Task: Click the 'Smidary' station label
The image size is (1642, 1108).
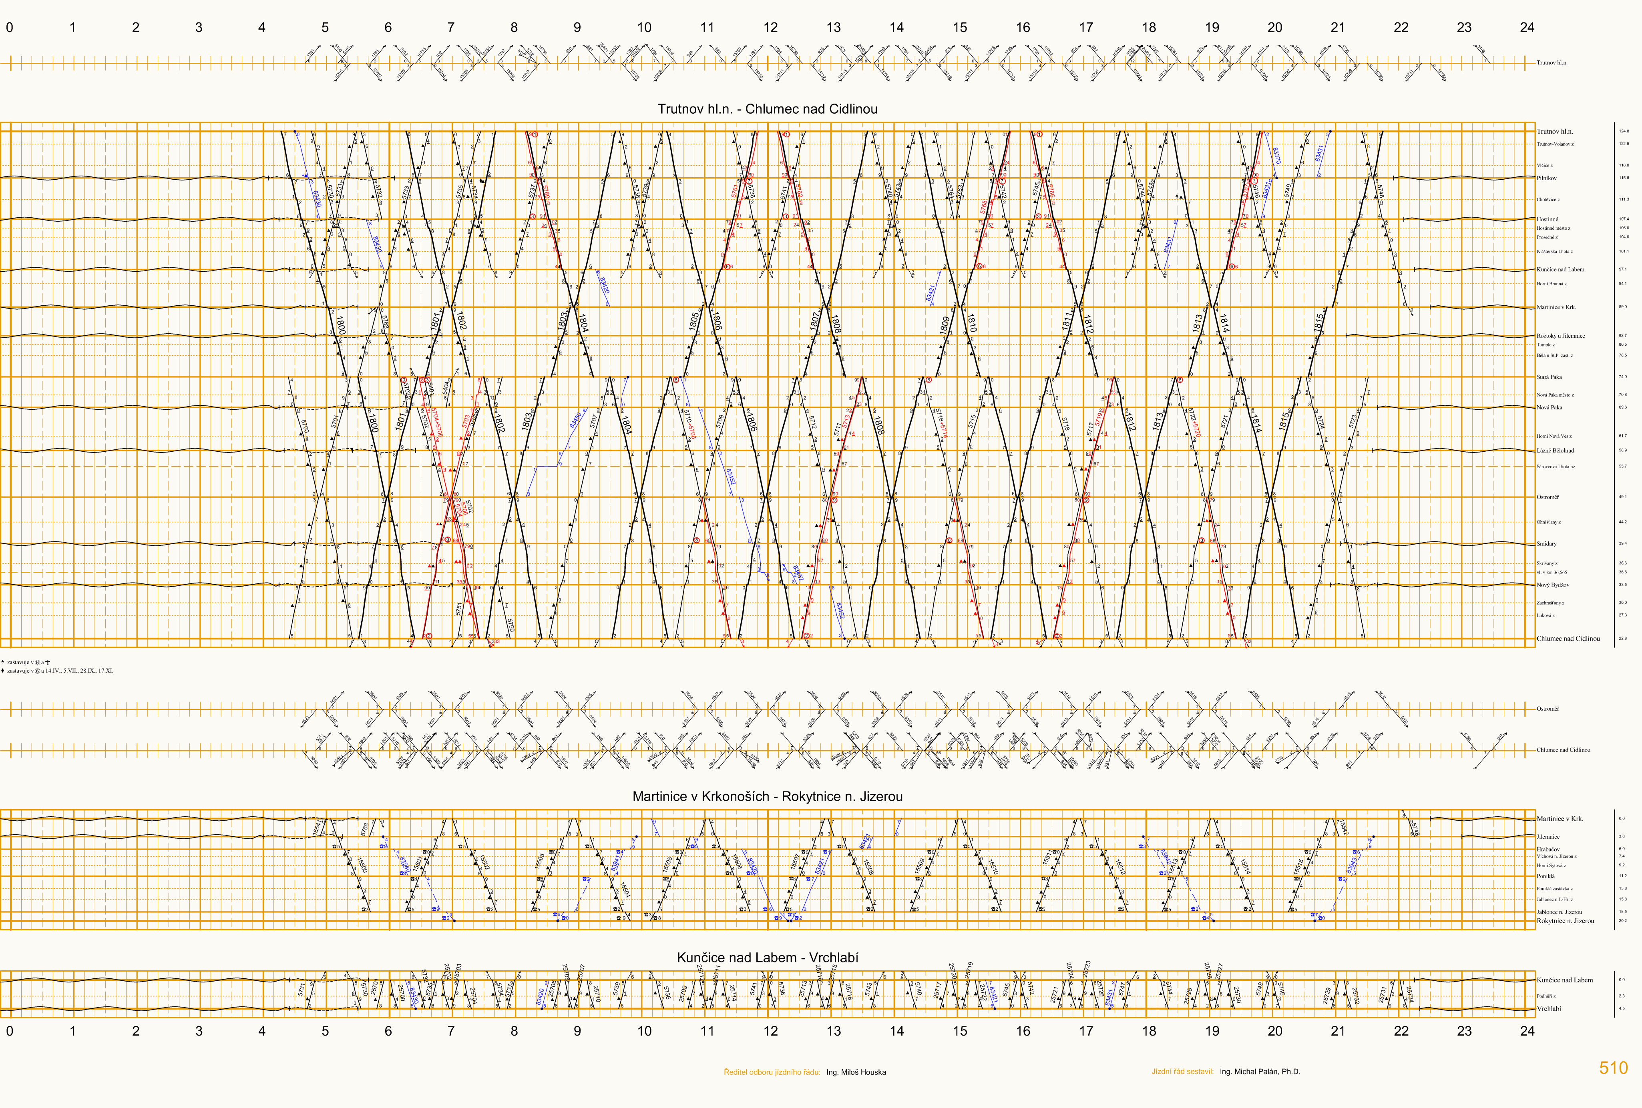Action: (x=1546, y=544)
